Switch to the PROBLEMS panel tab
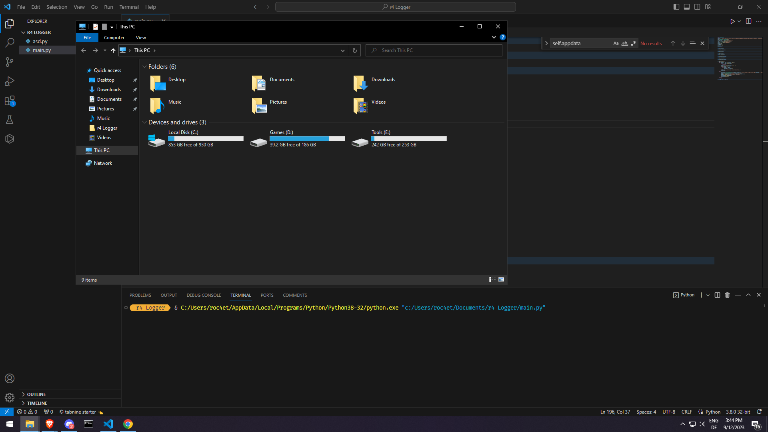 click(140, 295)
